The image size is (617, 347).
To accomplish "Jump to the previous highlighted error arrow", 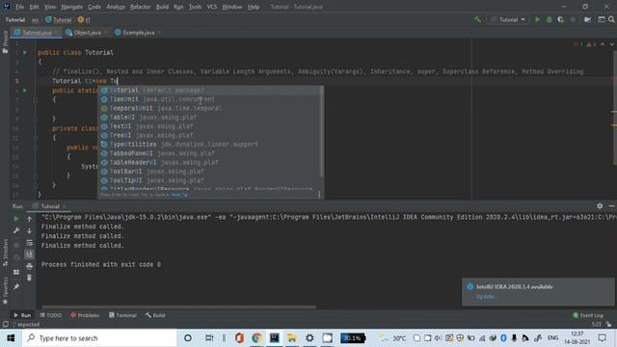I will (603, 44).
